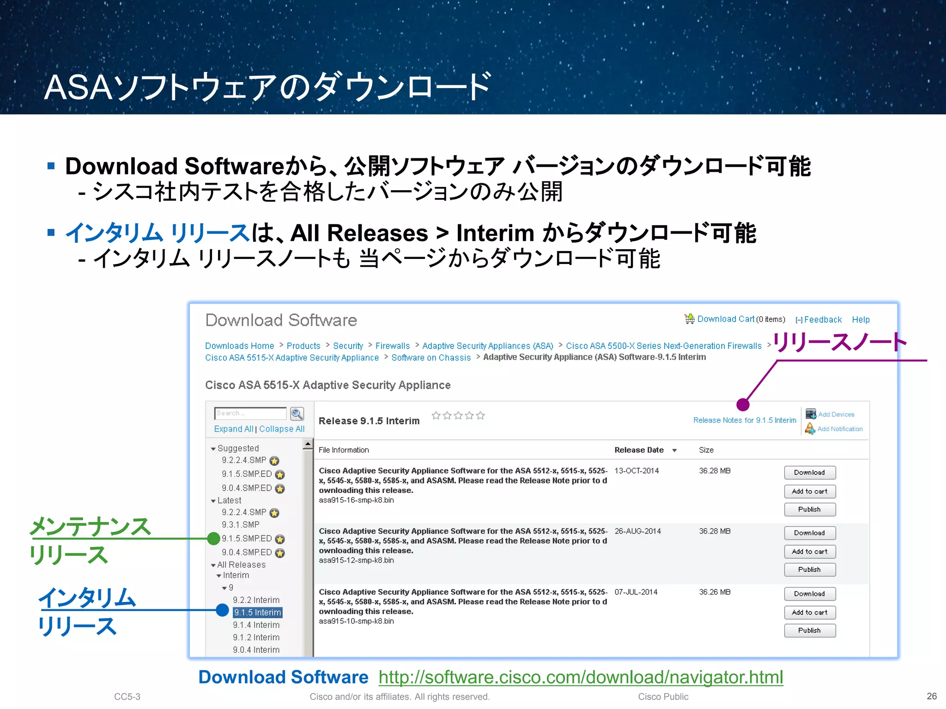946x709 pixels.
Task: Open the Download Cart icon
Action: coord(690,319)
